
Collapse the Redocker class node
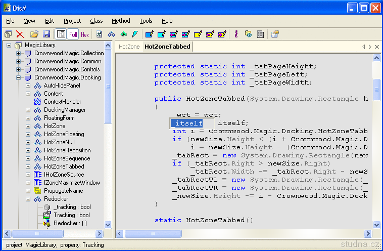click(28, 199)
